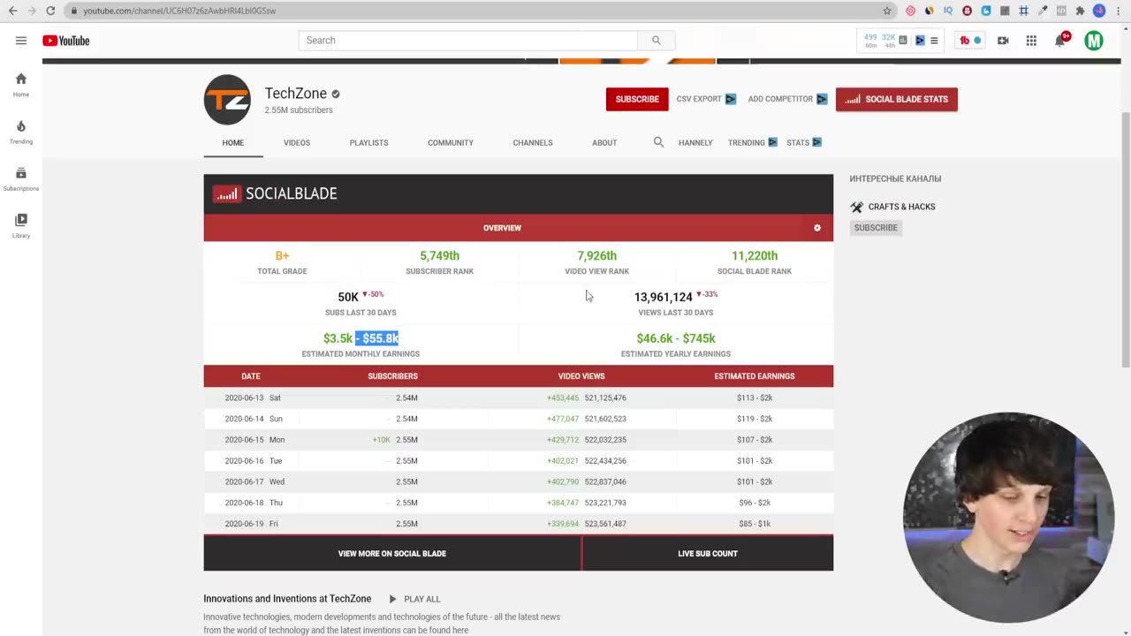Click the YouTube search input field
1131x636 pixels.
[x=468, y=41]
